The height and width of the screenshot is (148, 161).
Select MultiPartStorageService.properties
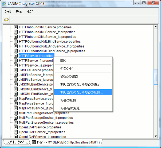(44, 113)
